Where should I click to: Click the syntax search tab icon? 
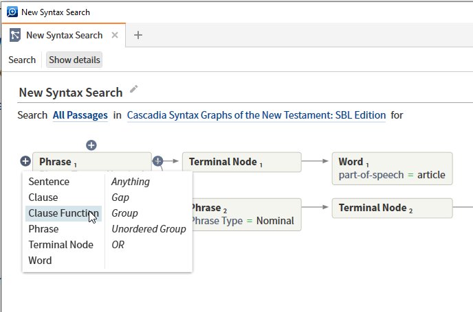click(x=15, y=35)
